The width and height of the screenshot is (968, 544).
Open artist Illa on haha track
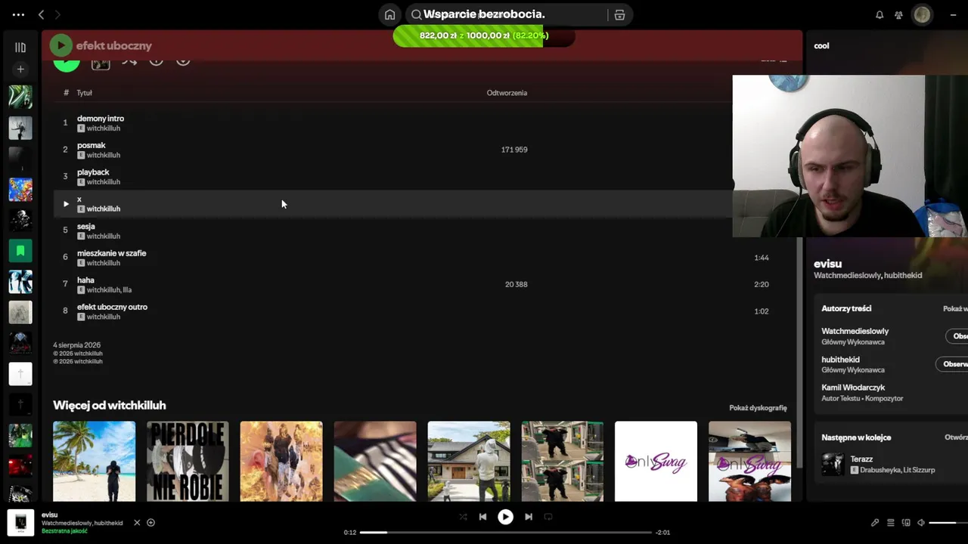127,290
